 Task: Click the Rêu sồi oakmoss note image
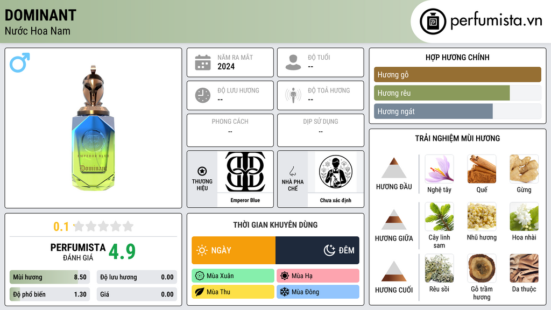pyautogui.click(x=439, y=268)
